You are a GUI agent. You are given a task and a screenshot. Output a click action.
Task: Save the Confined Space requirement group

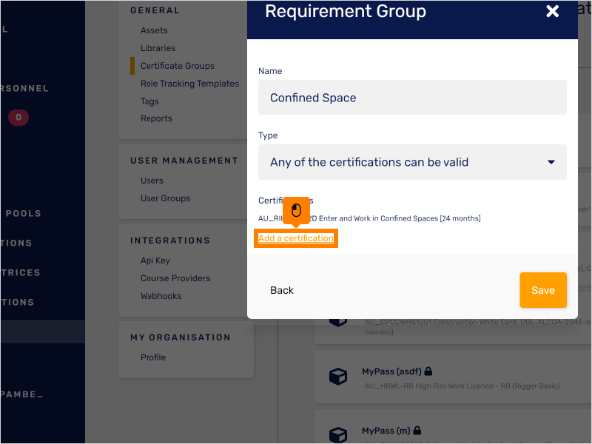(543, 290)
